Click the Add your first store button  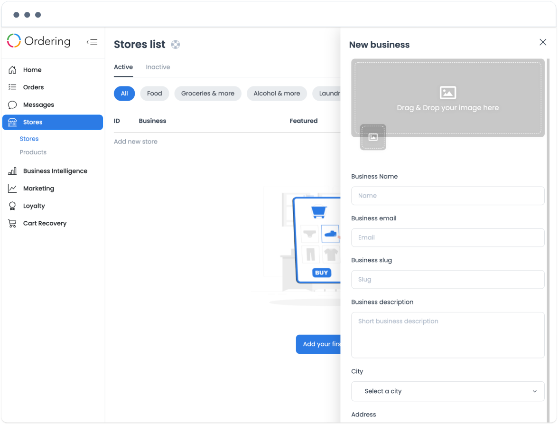(318, 344)
